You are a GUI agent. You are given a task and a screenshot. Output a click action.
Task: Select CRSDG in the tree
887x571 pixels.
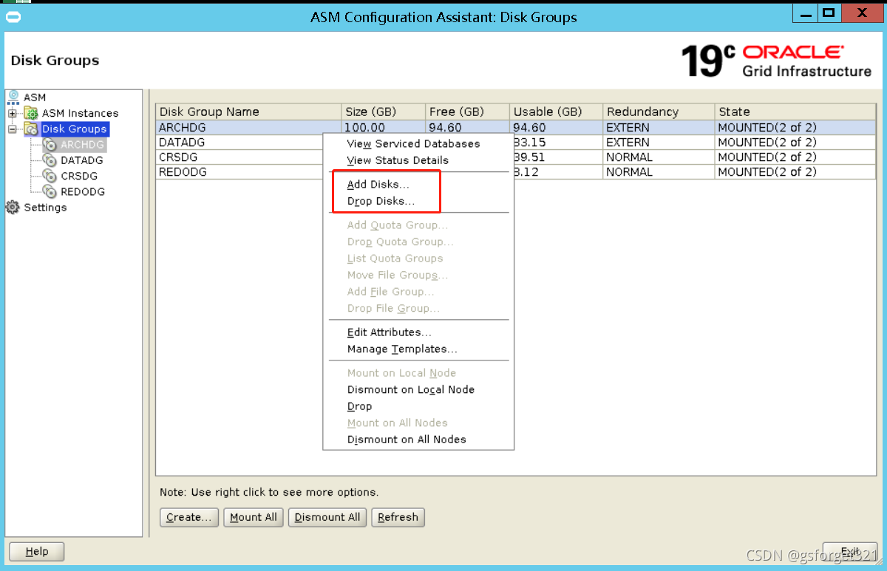coord(79,176)
